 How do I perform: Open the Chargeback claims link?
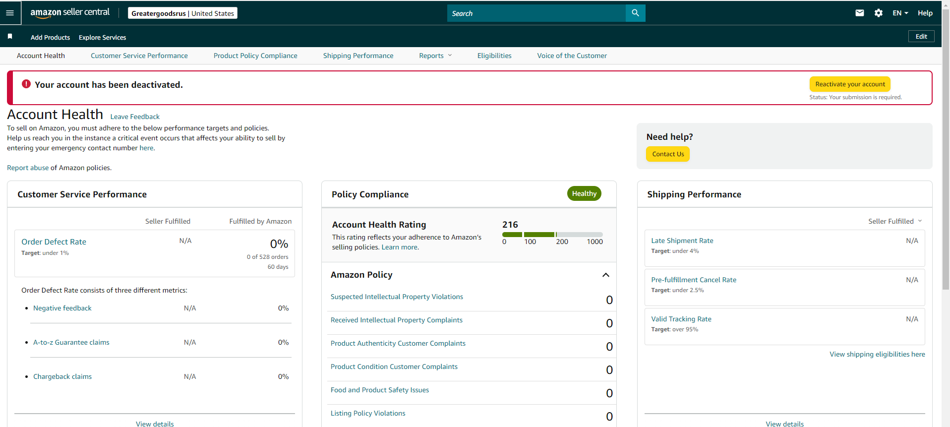tap(62, 376)
